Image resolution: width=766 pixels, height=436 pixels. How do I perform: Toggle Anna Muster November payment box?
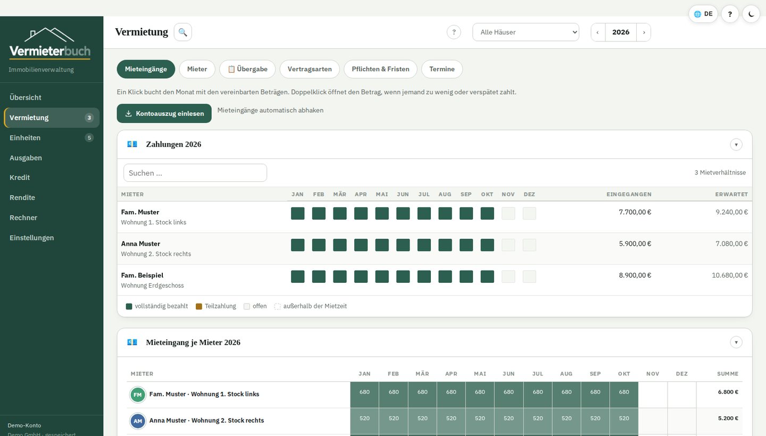pyautogui.click(x=509, y=245)
